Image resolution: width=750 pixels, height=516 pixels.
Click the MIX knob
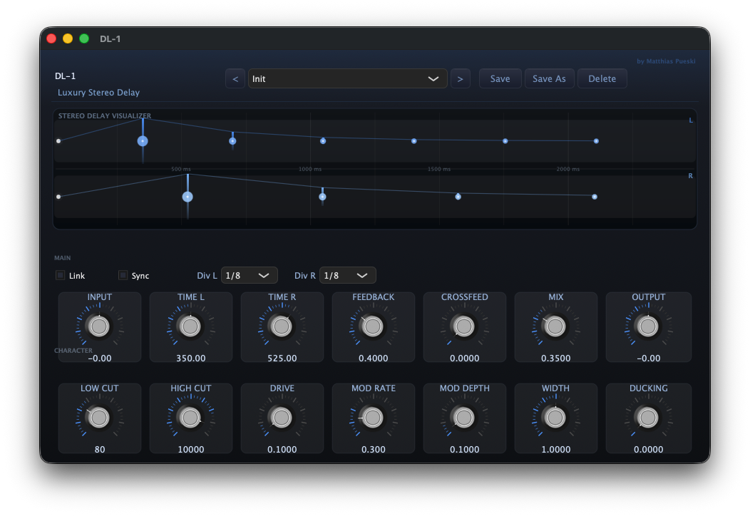click(555, 326)
